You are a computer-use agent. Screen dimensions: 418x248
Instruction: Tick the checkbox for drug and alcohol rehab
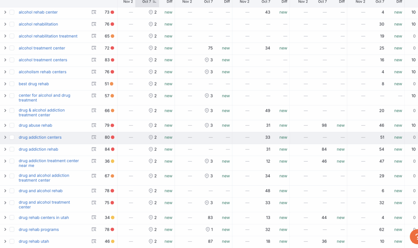point(12,191)
